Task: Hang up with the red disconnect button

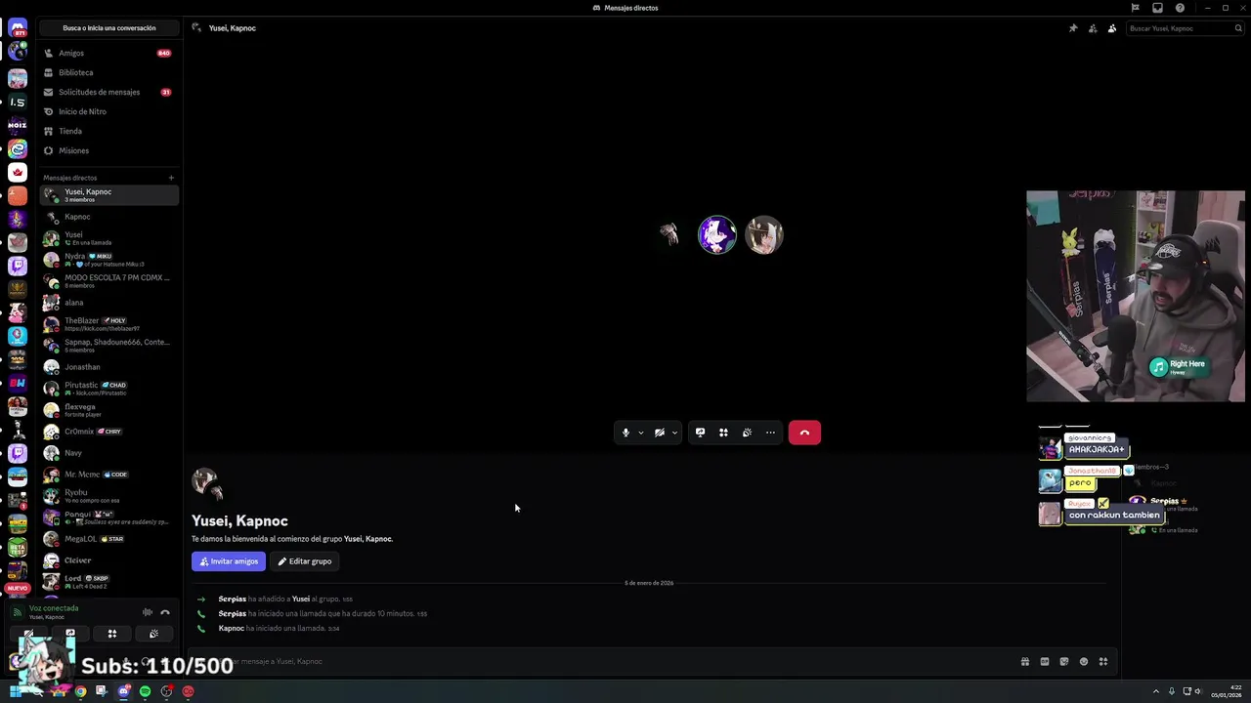Action: click(804, 433)
